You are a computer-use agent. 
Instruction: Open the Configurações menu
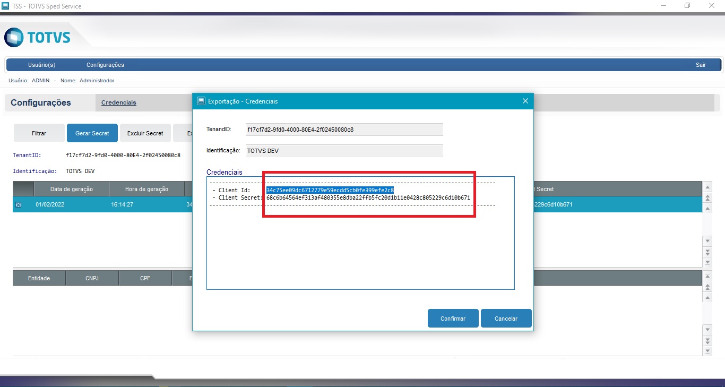tap(105, 65)
